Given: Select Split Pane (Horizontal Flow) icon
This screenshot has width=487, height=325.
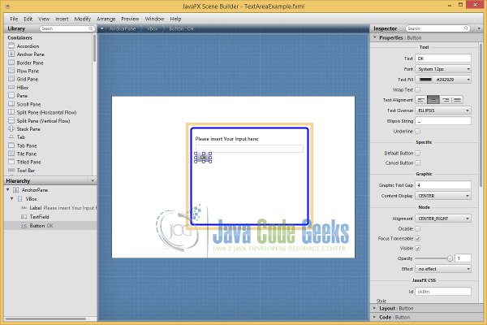Looking at the screenshot, I should (11, 112).
